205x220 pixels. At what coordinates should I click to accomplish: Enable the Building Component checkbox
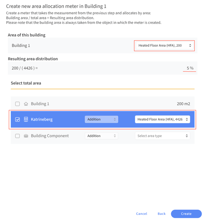coord(17,136)
